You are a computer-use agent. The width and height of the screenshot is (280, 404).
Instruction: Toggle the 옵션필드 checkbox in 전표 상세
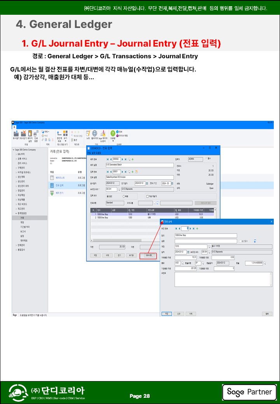pyautogui.click(x=241, y=241)
